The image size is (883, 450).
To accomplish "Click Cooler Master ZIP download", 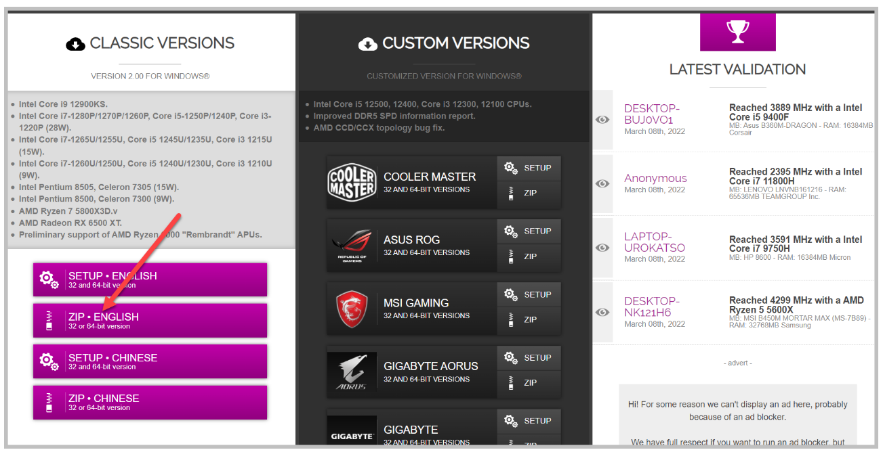I will point(529,194).
